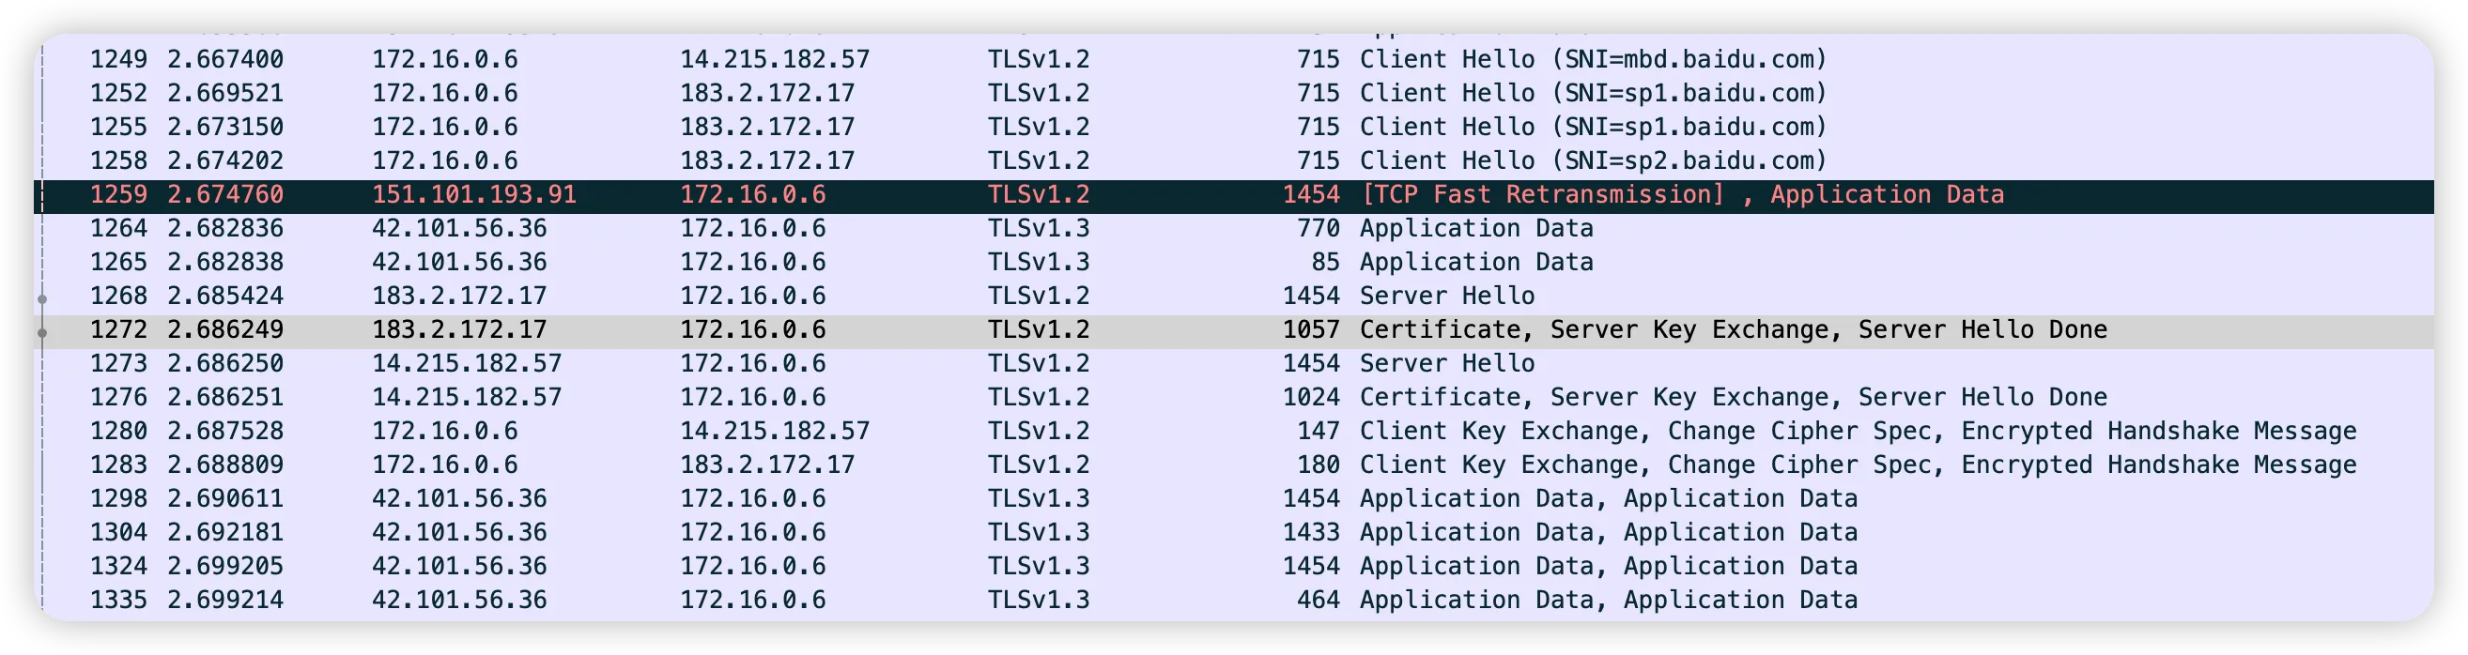Image resolution: width=2468 pixels, height=655 pixels.
Task: Select packet 1268 Server Hello from 183.2.172.17
Action: click(1446, 296)
